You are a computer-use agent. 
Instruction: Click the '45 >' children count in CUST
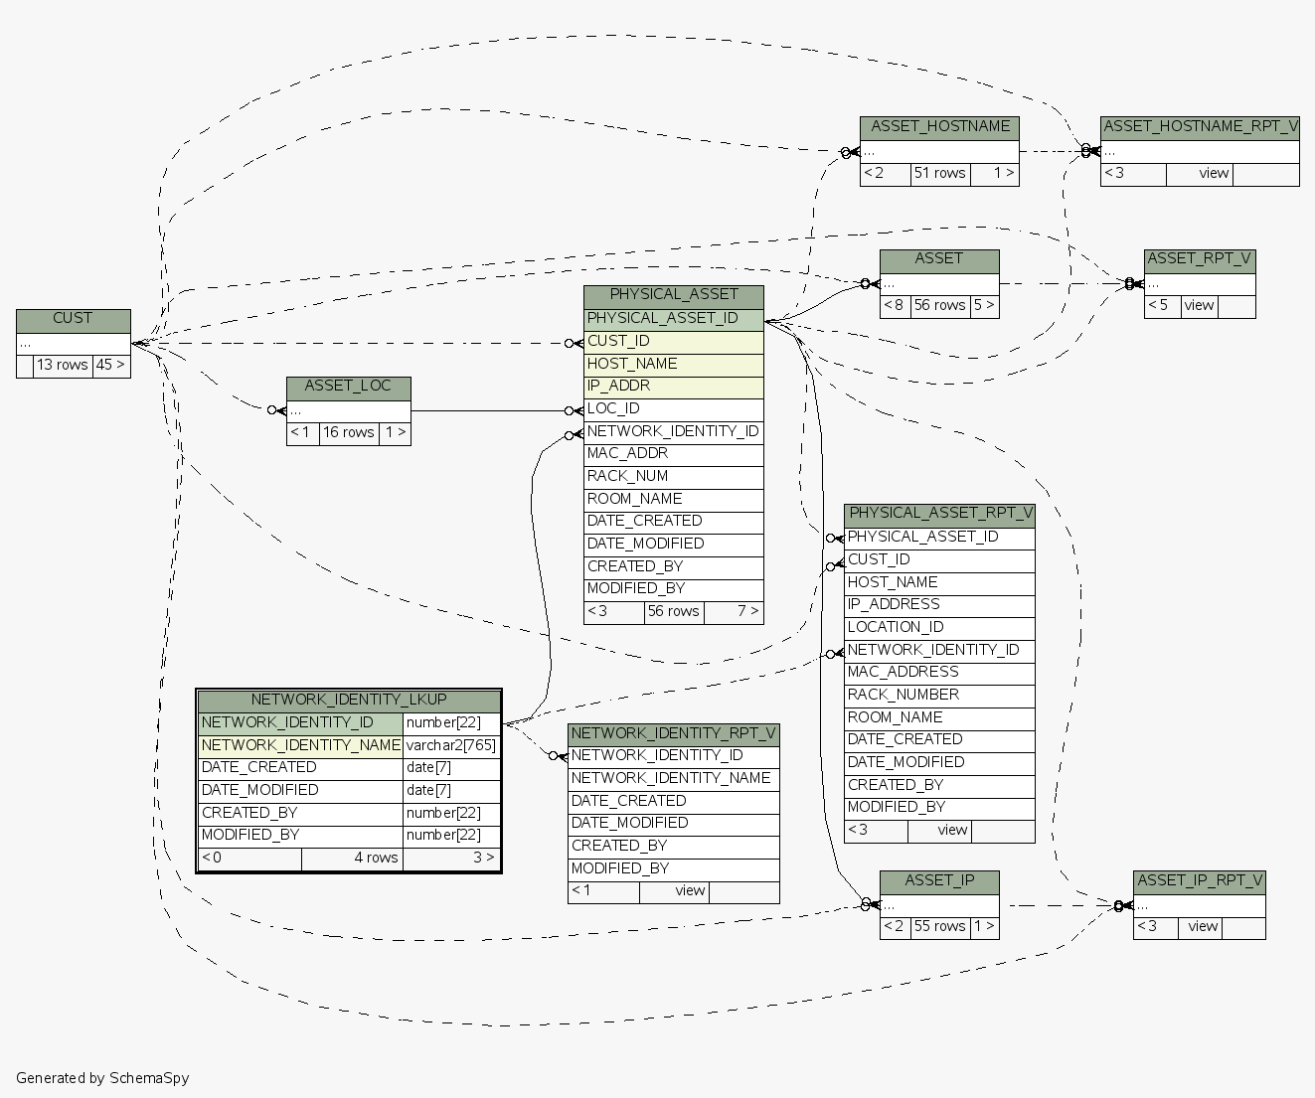pyautogui.click(x=110, y=366)
